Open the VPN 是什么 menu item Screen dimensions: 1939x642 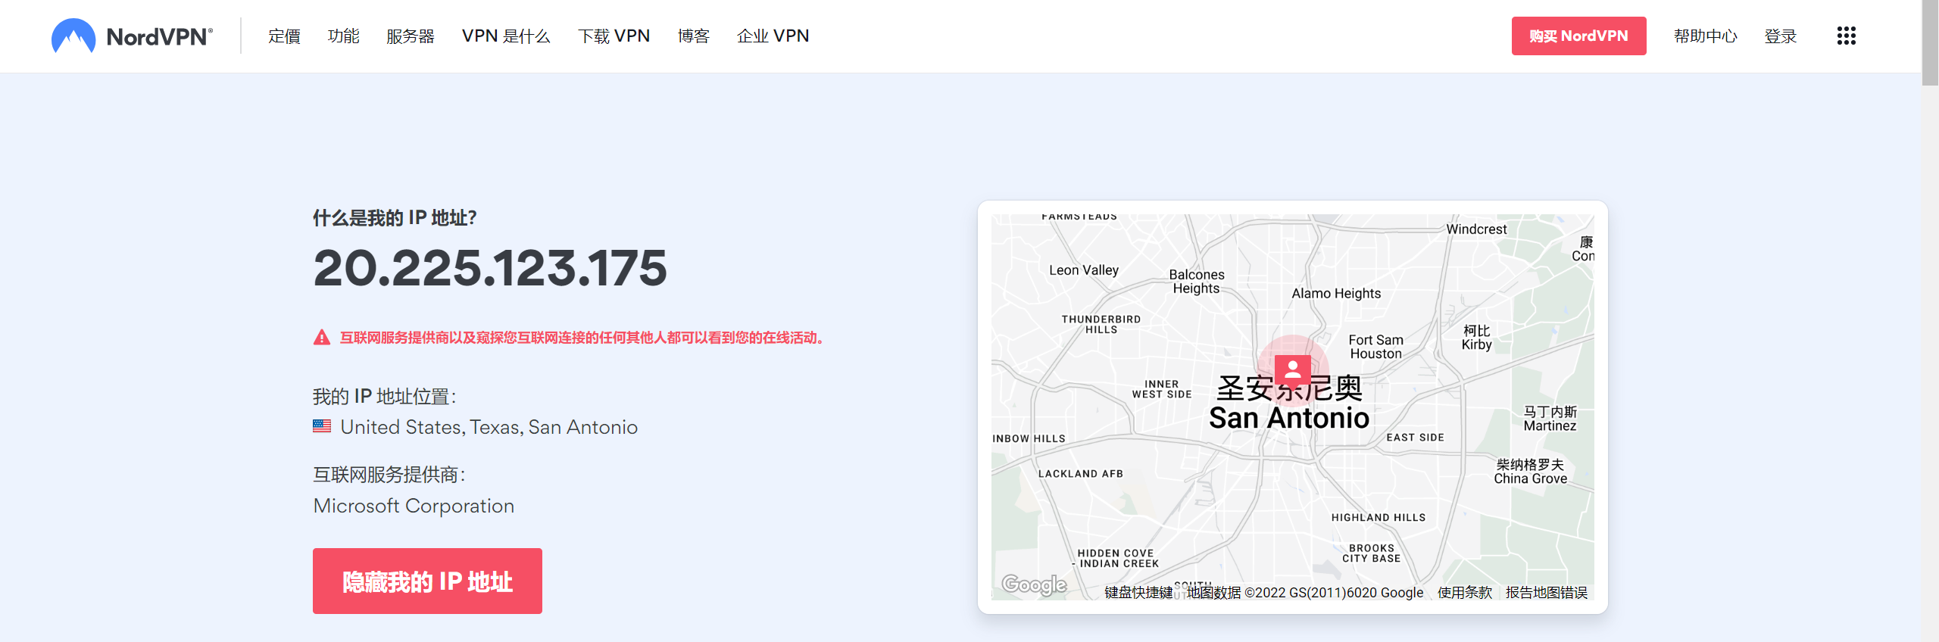point(506,36)
